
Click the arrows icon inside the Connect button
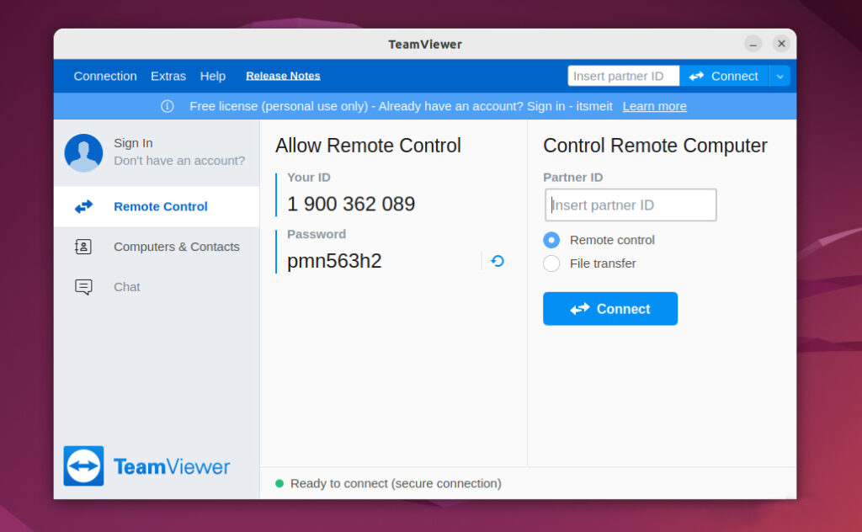pyautogui.click(x=581, y=308)
